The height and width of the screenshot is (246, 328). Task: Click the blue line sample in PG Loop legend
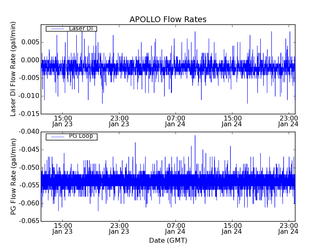(x=57, y=137)
